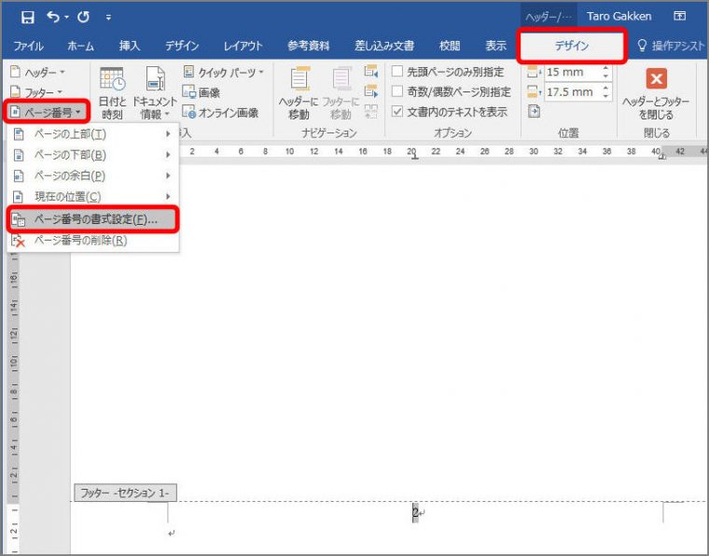Switch to the 挿入 tab

130,46
